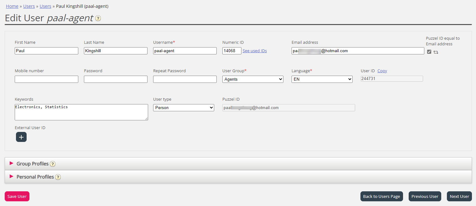Copy the User ID via Copy link
476x206 pixels.
coord(382,71)
